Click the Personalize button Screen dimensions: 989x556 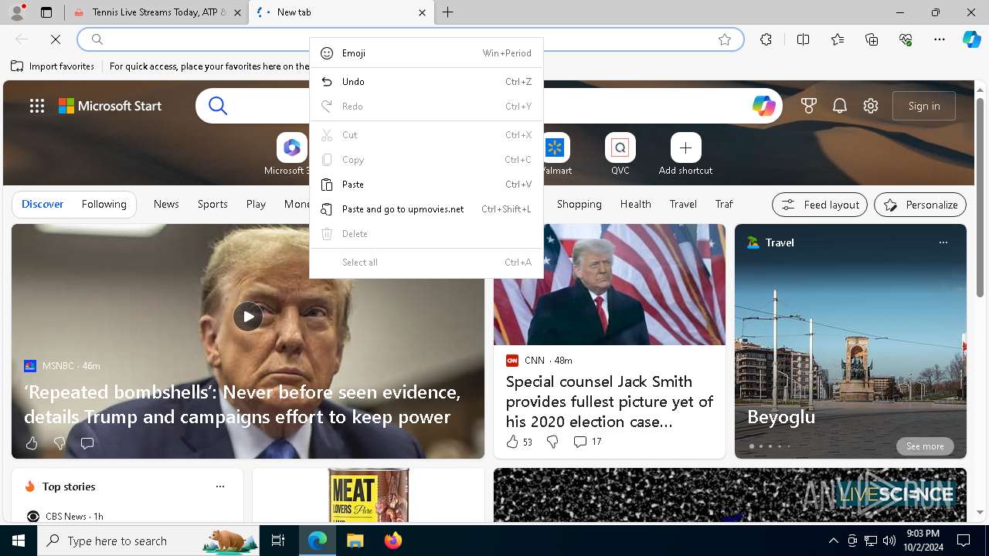pos(920,205)
